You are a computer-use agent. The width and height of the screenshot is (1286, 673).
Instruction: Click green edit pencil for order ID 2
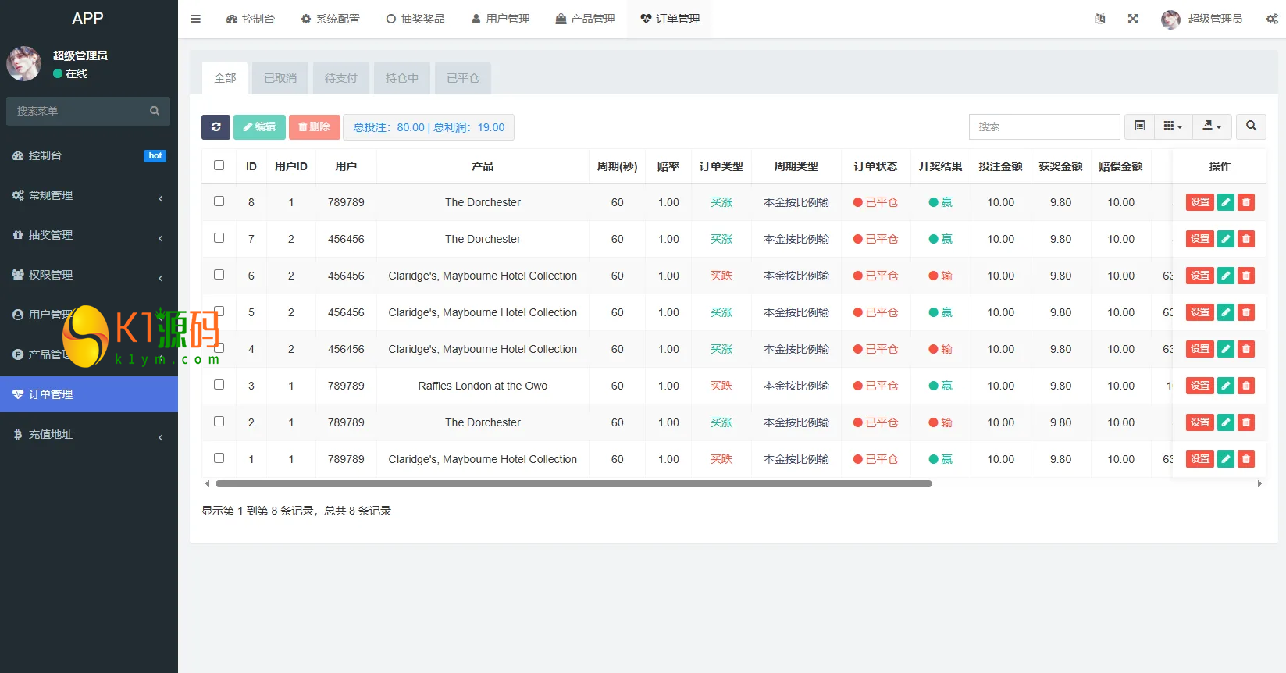[1226, 422]
